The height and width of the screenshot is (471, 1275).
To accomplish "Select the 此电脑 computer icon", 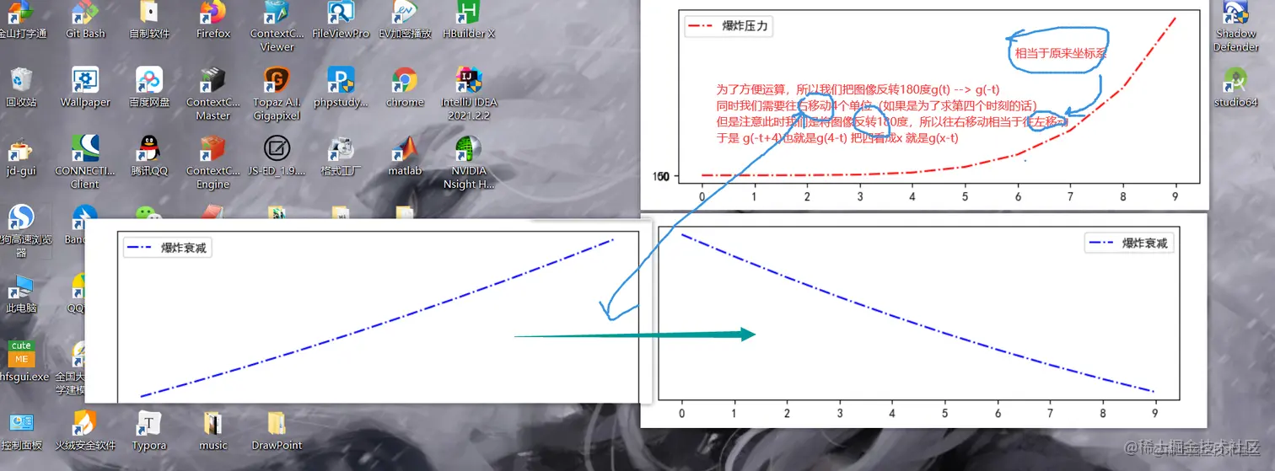I will click(x=21, y=292).
